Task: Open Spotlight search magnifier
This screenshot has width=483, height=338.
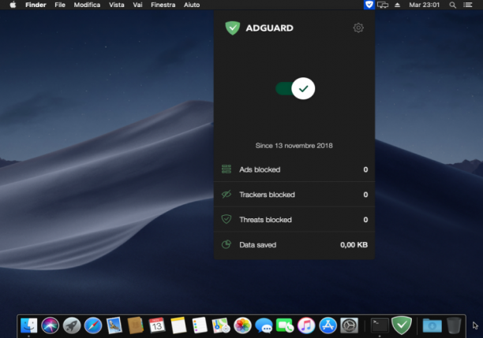Action: point(452,5)
